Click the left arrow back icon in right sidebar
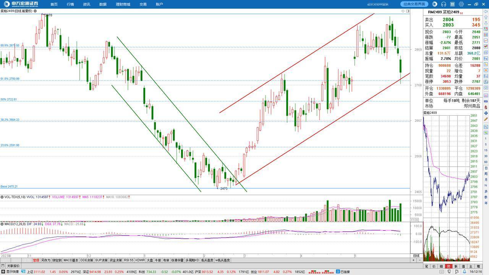 pos(486,11)
